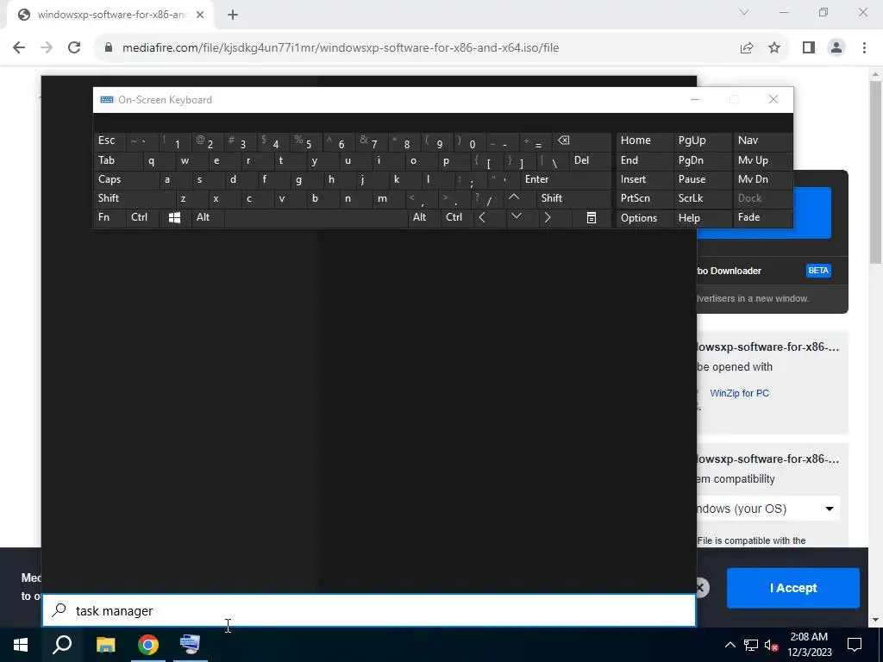Dismiss cookie banner with X icon

[x=700, y=588]
